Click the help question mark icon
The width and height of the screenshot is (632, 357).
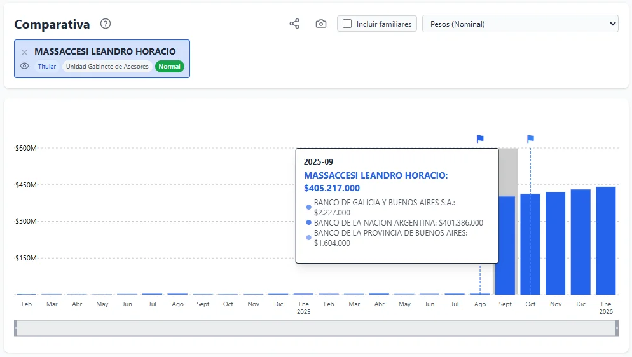pyautogui.click(x=106, y=24)
